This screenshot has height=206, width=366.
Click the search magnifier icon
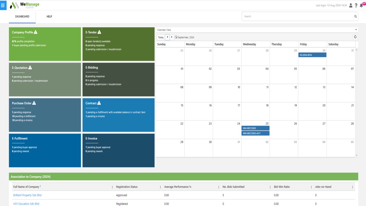(x=355, y=16)
